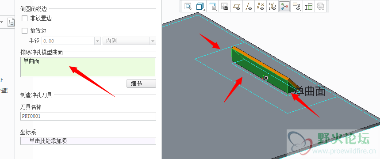Open the annotation display filter icon
The image size is (380, 159).
click(x=297, y=6)
